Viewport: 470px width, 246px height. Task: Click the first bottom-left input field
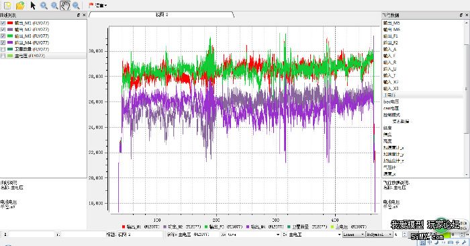click(31, 235)
